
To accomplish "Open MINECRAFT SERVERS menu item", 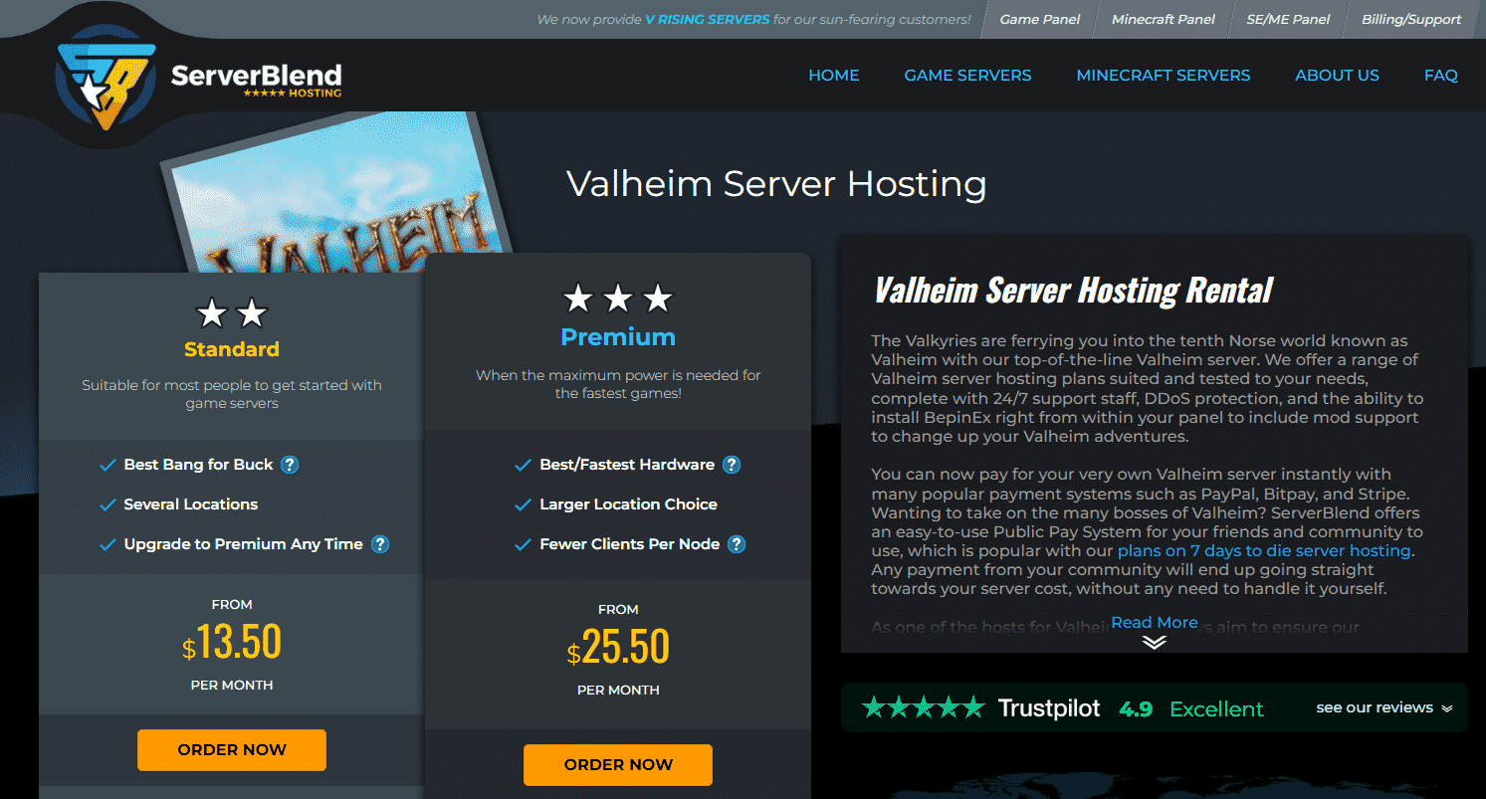I will coord(1164,76).
